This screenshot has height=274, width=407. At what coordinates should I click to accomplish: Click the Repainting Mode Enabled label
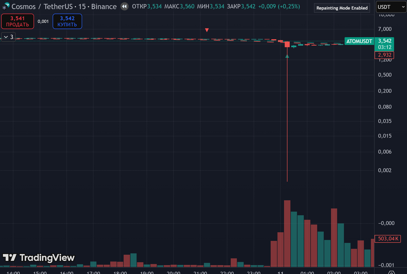coord(342,8)
